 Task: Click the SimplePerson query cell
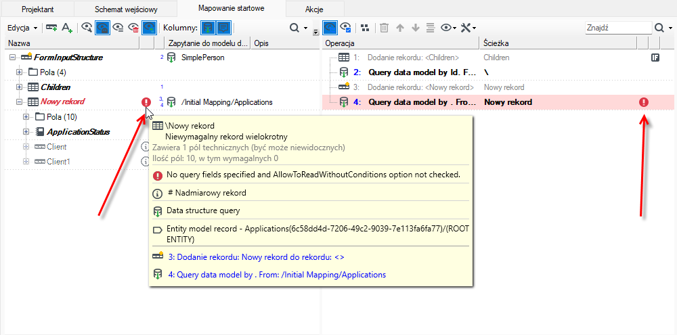coord(203,58)
